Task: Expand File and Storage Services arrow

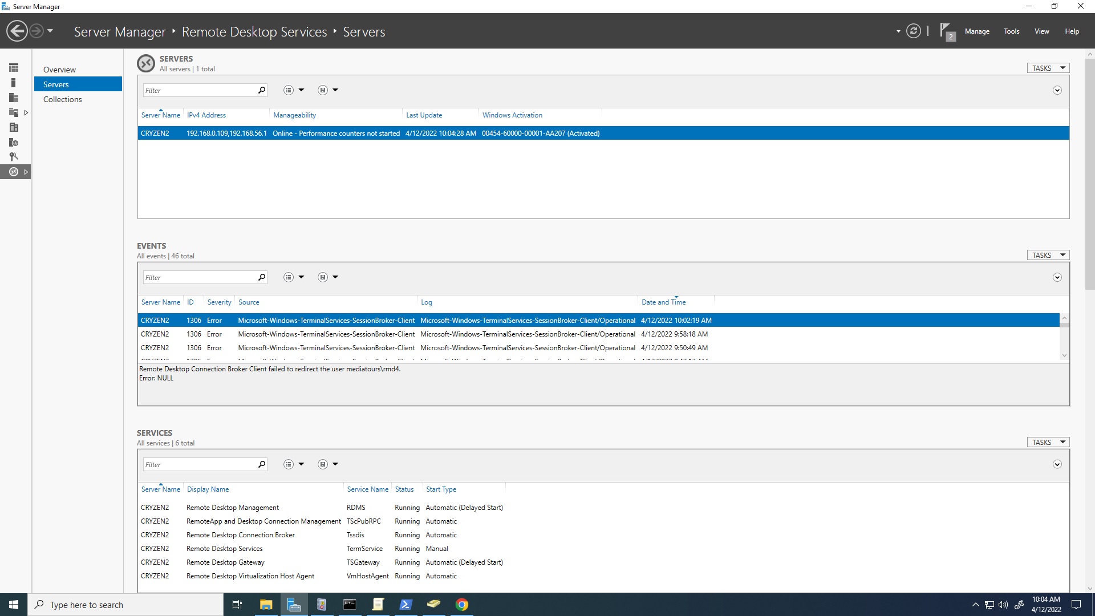Action: (26, 113)
